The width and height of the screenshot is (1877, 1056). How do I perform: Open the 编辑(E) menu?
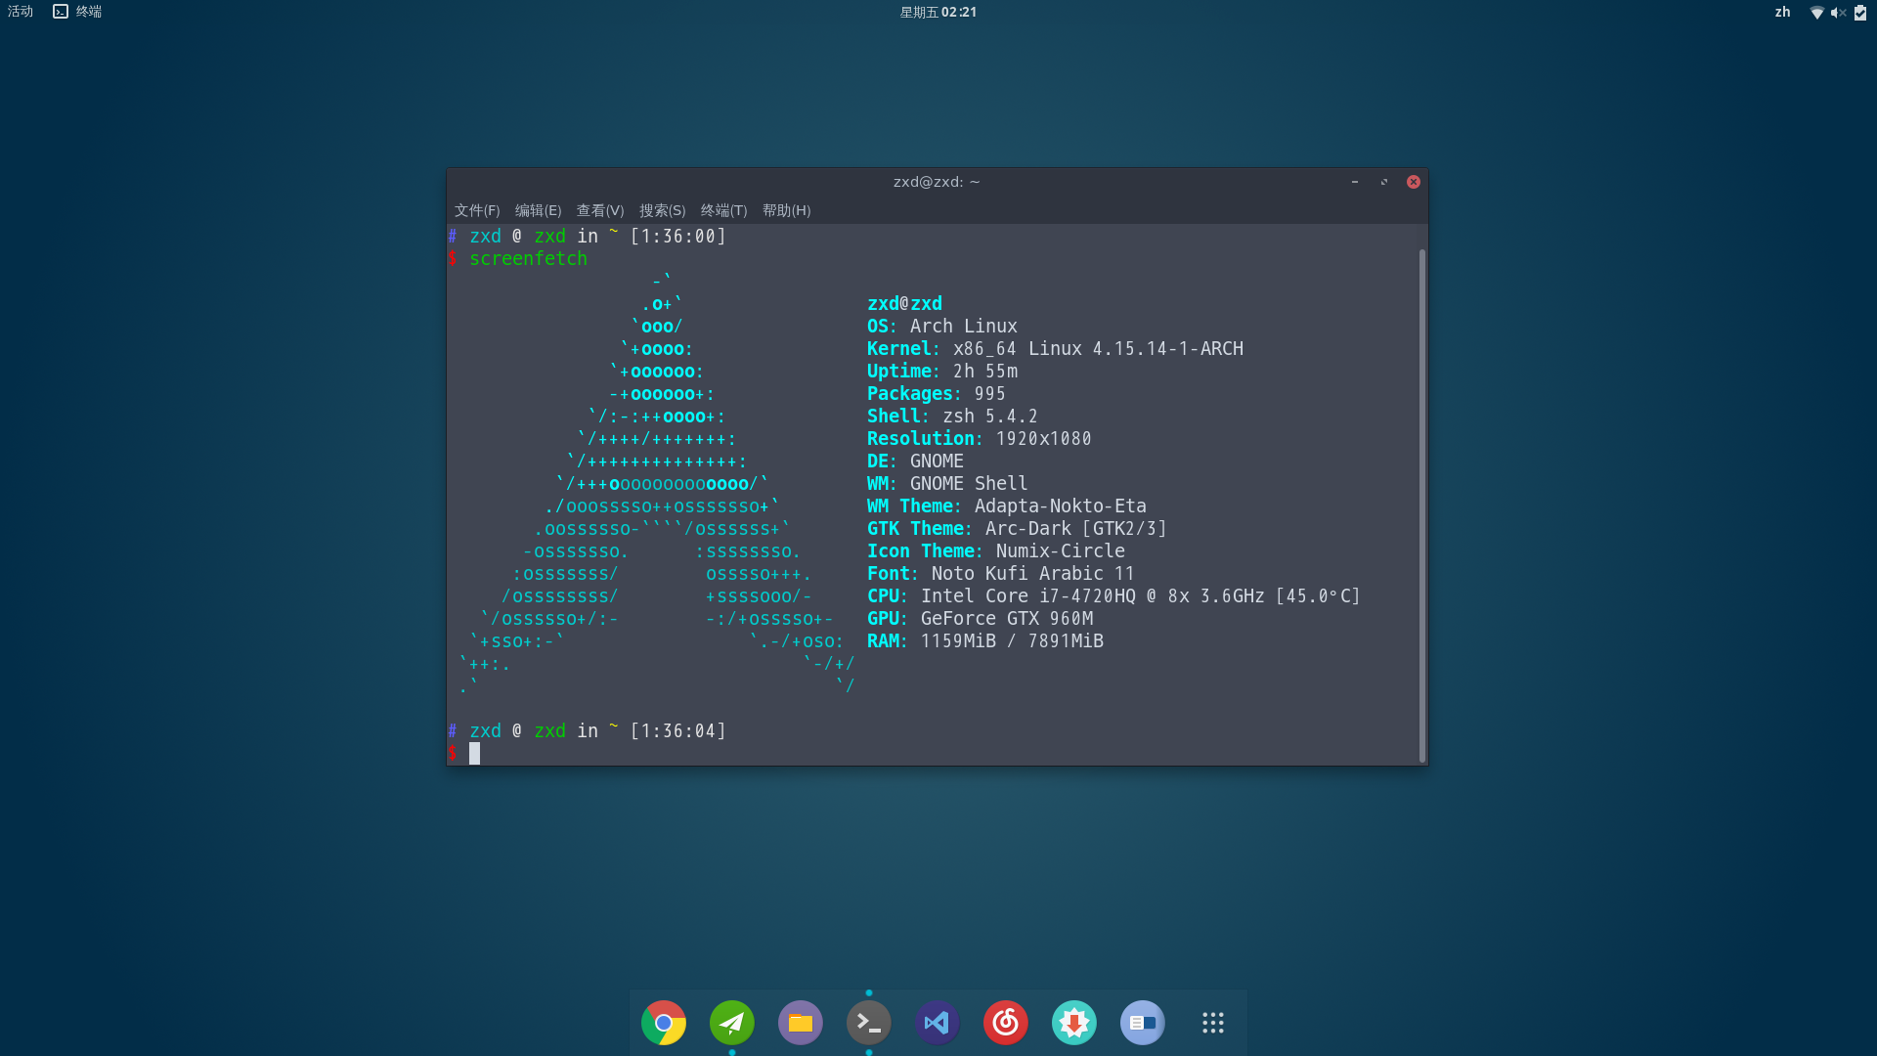coord(539,210)
